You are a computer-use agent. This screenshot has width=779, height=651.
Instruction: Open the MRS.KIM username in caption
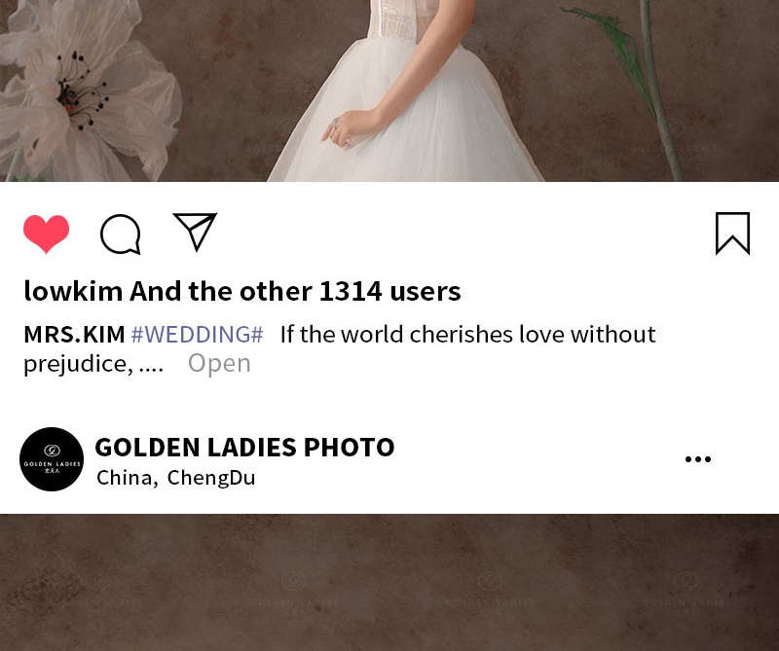(x=75, y=334)
